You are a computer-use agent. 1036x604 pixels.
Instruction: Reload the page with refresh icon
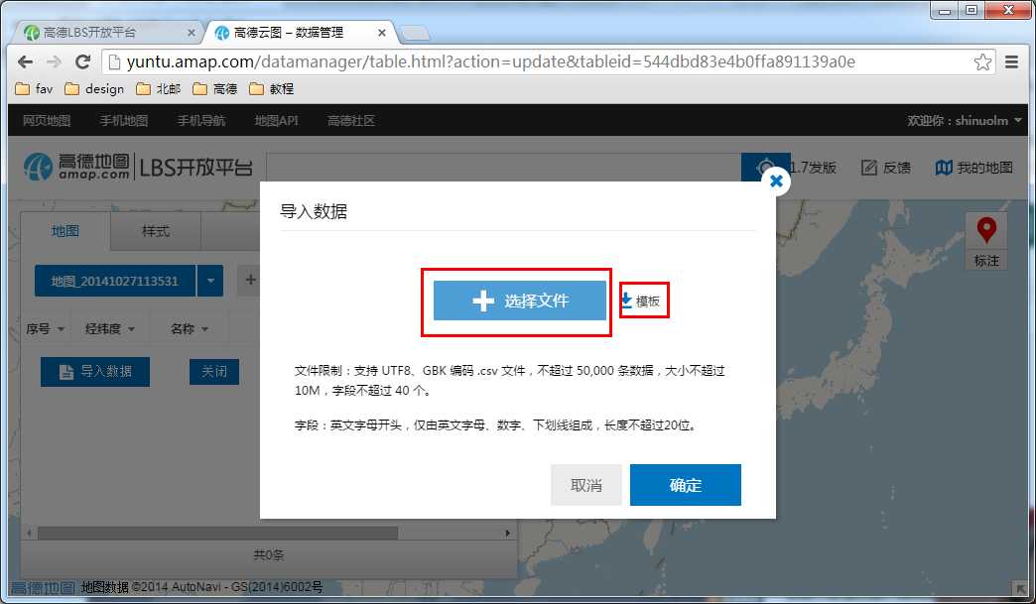tap(82, 62)
